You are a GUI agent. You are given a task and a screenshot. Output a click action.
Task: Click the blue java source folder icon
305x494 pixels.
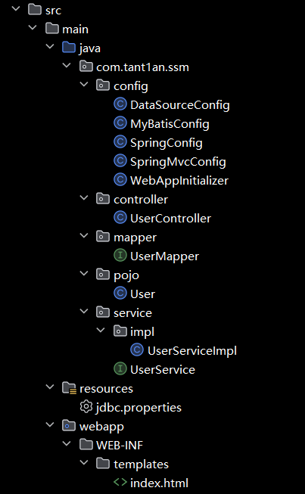click(69, 48)
